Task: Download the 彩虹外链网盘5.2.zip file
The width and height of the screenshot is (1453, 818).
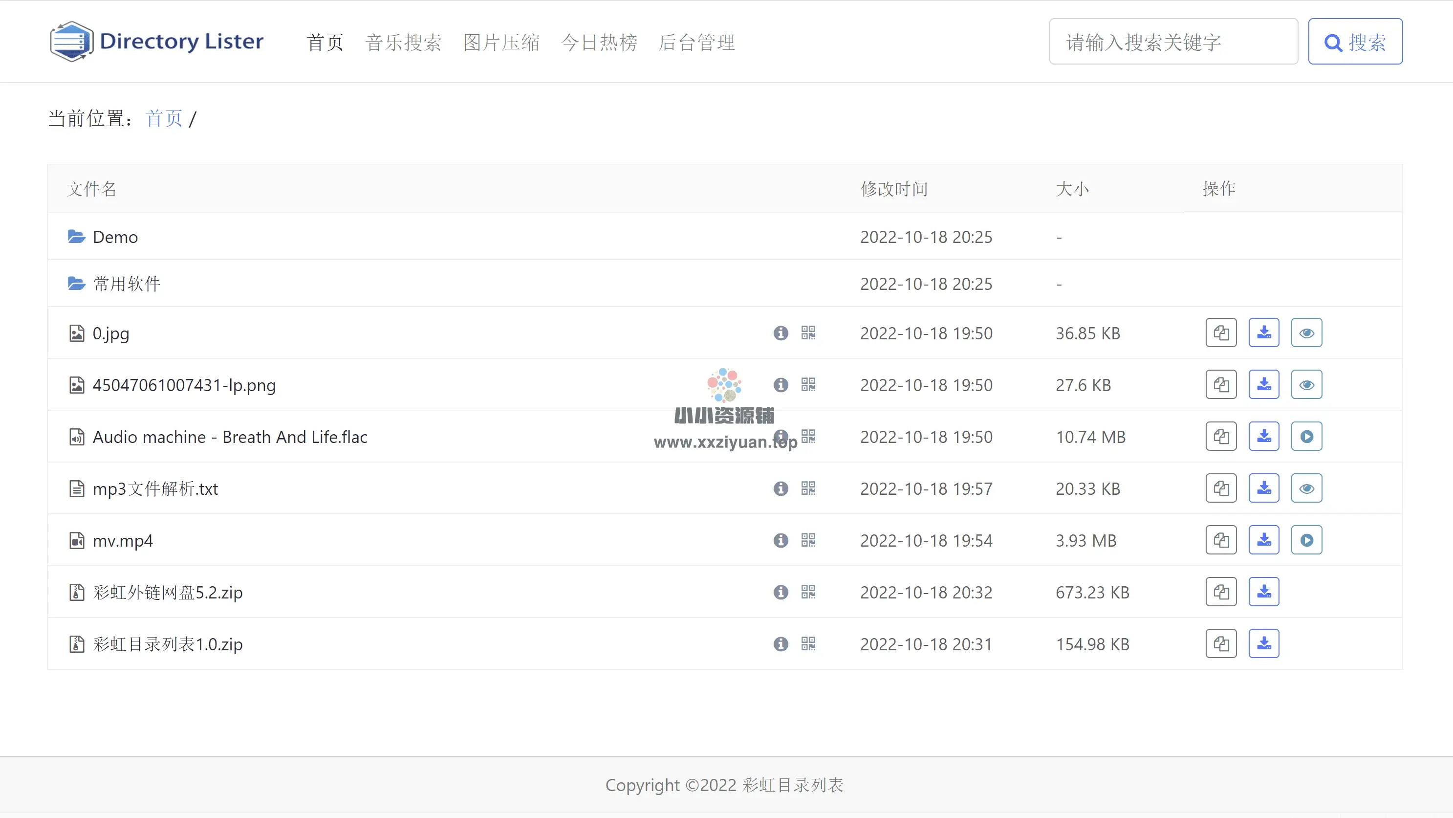Action: pos(1263,592)
